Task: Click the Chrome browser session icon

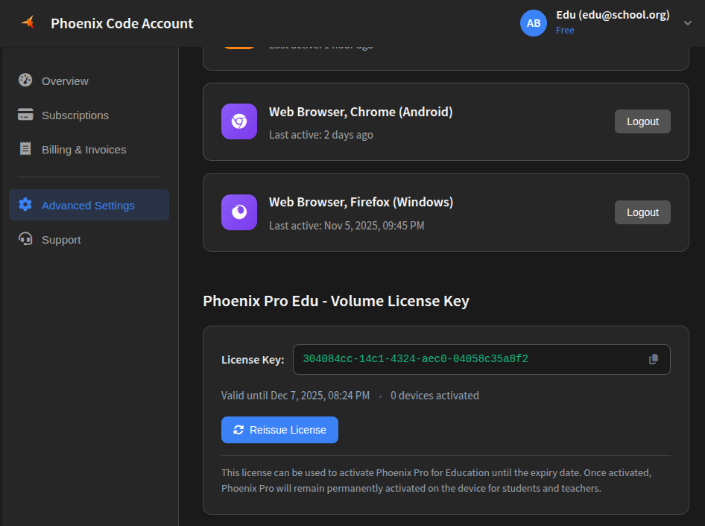Action: (x=239, y=121)
